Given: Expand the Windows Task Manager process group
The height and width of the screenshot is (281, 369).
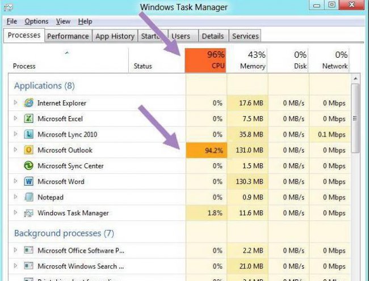Looking at the screenshot, I should point(15,212).
